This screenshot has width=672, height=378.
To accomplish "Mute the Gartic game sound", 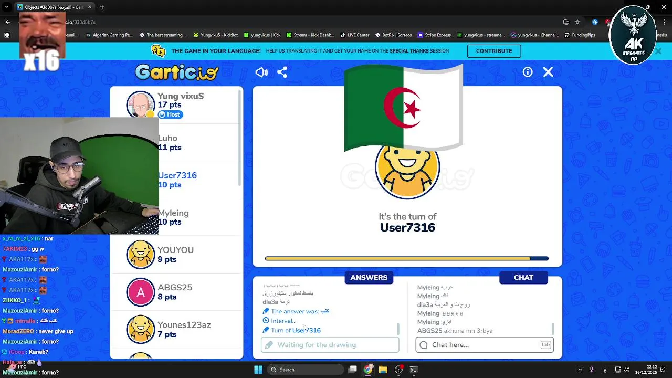I will [261, 72].
